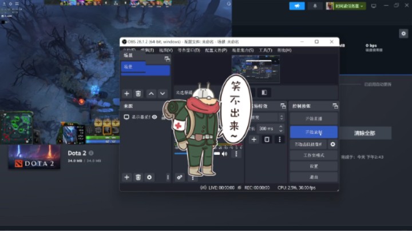Click the audio mixer volume slider
Screen dimensions: 412x231
(x=197, y=154)
